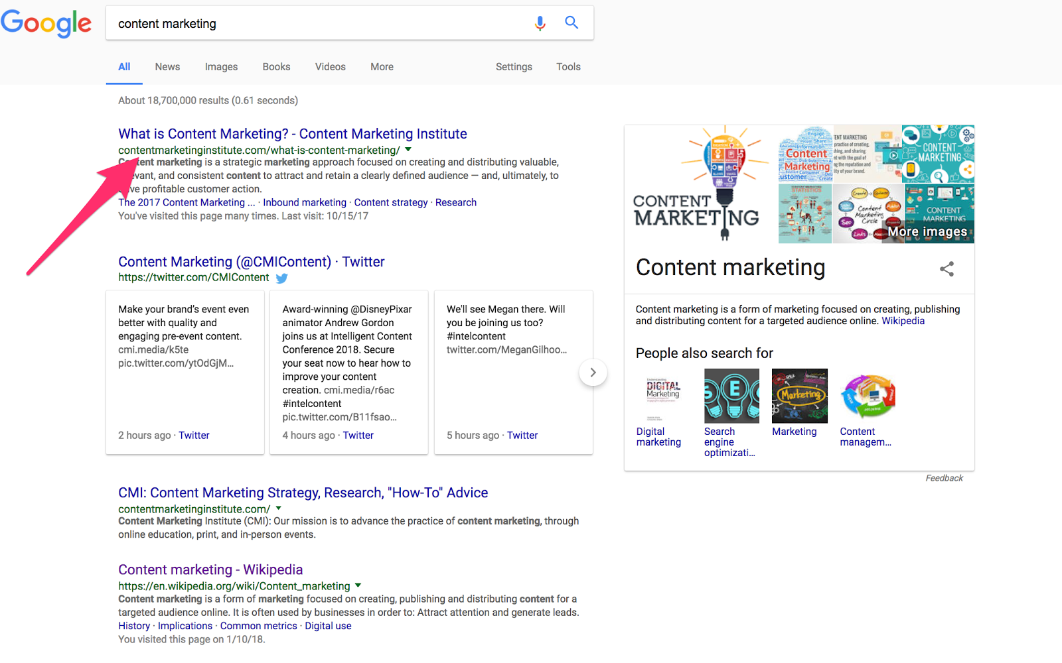Viewport: 1062px width, 663px height.
Task: Click the Marketing label under chalkboard thumbnail
Action: [794, 432]
